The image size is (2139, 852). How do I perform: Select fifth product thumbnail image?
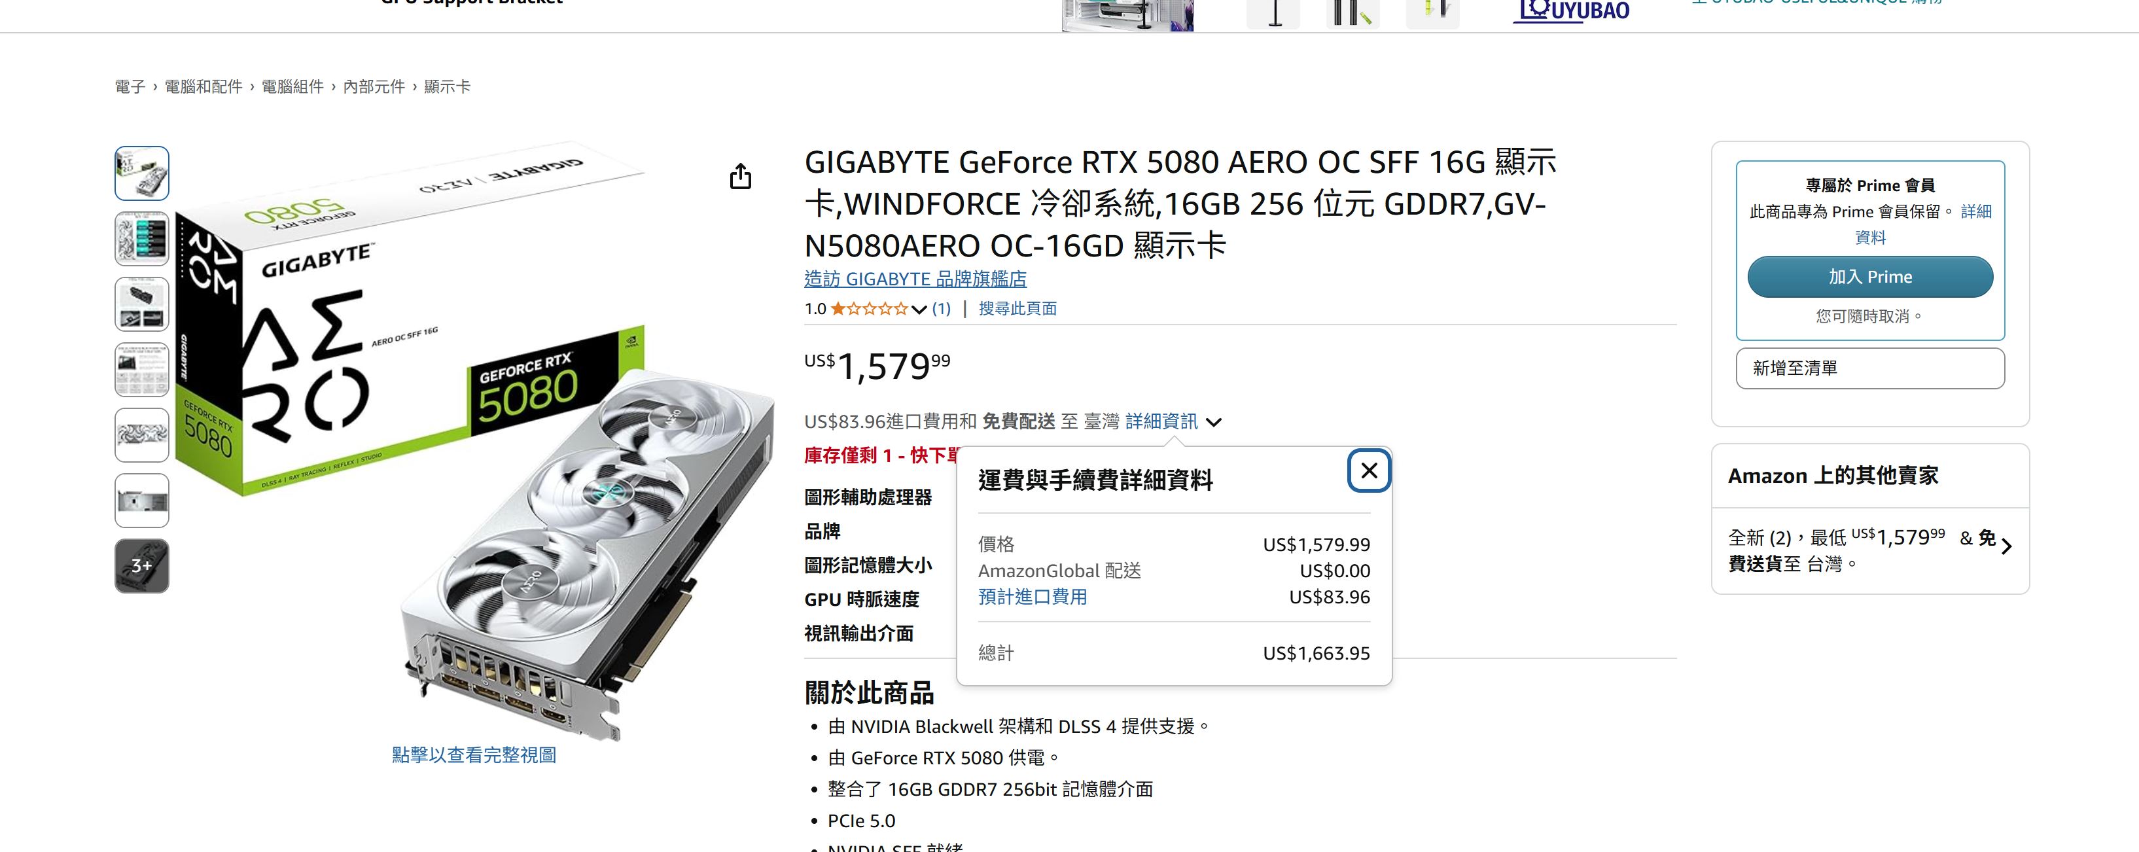[x=142, y=435]
